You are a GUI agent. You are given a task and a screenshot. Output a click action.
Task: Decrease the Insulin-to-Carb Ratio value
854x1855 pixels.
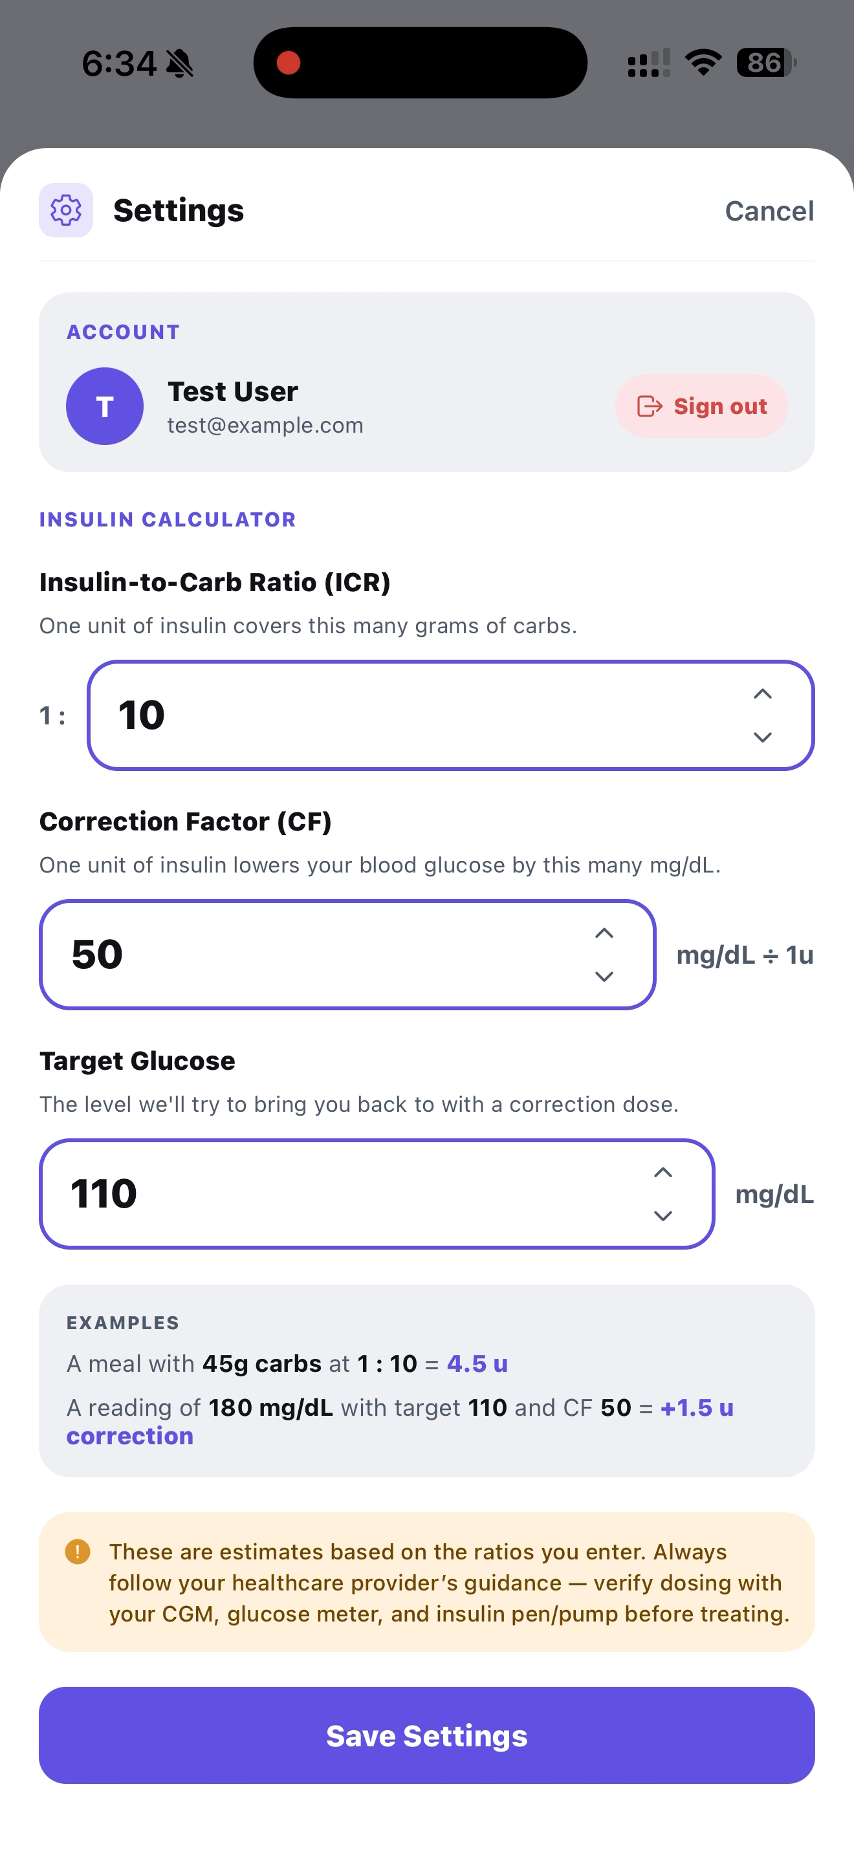[x=763, y=737]
